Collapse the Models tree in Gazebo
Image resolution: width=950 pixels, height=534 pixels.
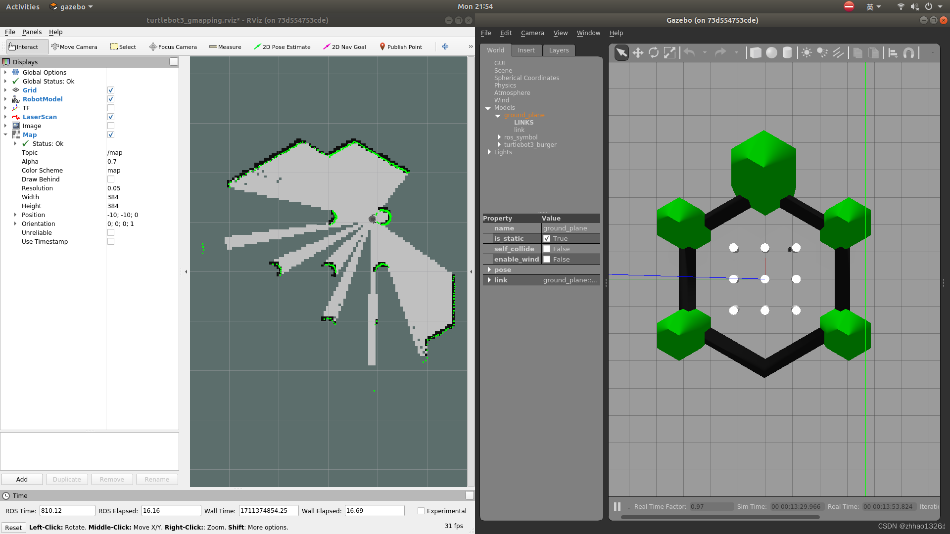pos(488,108)
